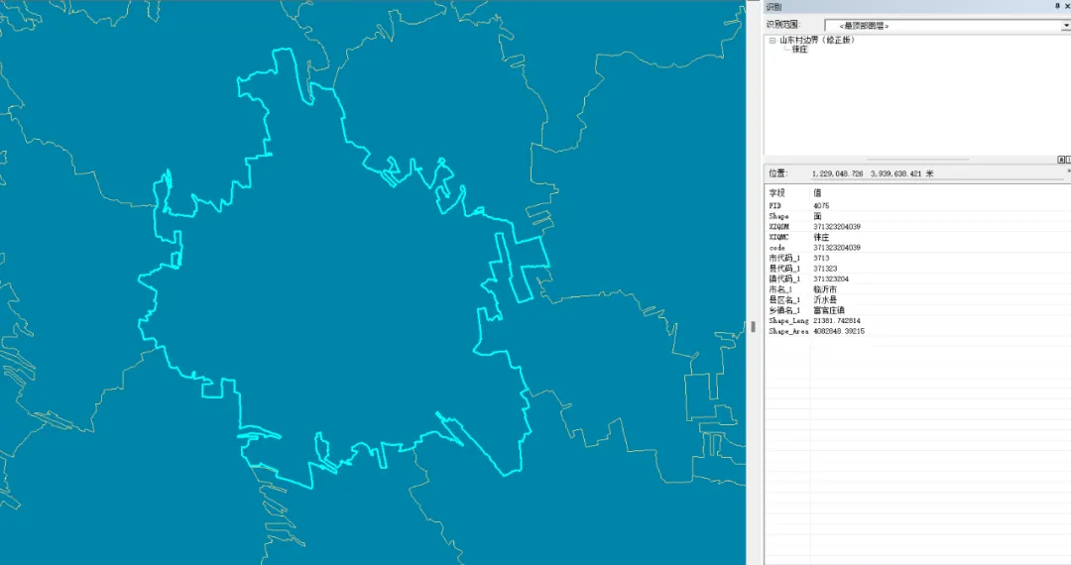Click the 值 column header
The image size is (1071, 565).
[817, 193]
